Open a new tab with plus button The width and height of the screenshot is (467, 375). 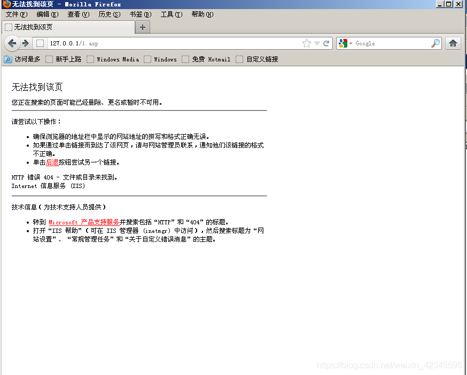143,27
